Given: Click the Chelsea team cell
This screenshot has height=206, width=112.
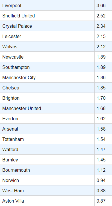Looking at the screenshot, I should [47, 88].
